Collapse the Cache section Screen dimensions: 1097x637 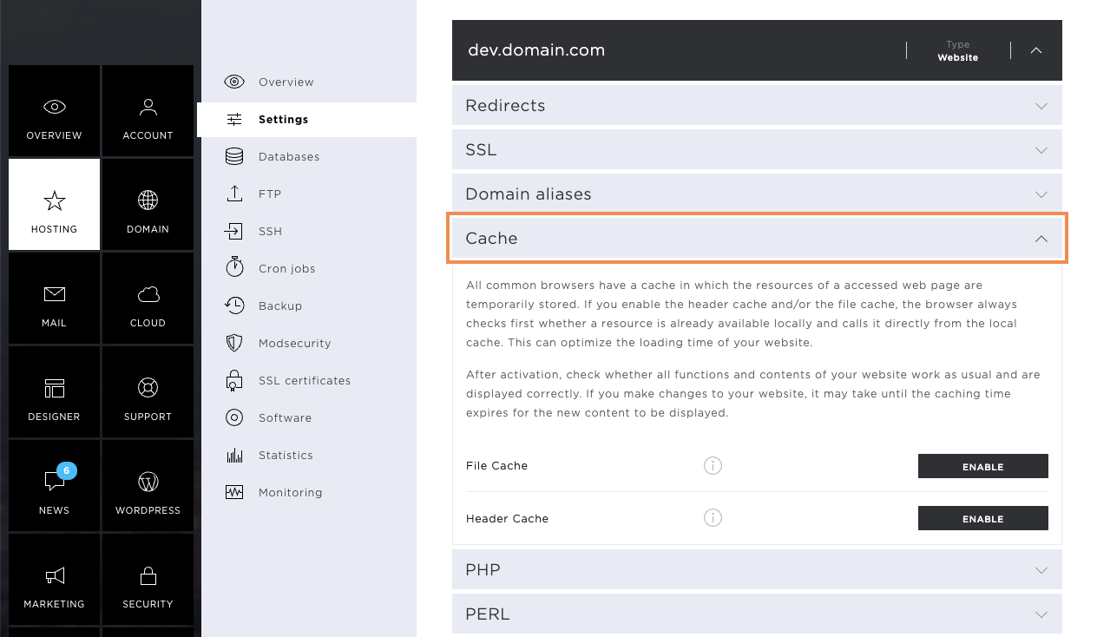[x=757, y=238]
